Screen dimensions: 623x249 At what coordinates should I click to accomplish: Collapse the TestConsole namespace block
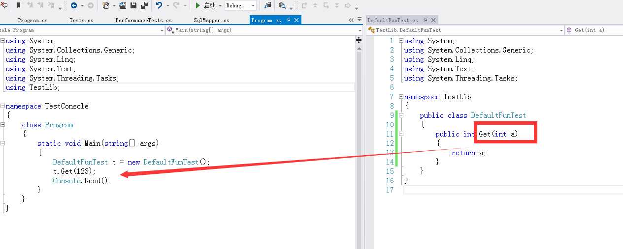2,106
